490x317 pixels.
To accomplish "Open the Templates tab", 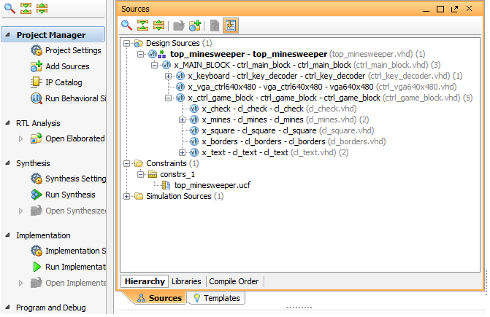I will pos(216,298).
